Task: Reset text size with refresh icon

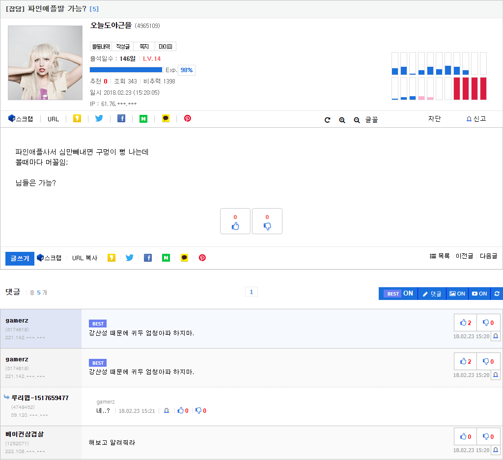Action: 327,120
